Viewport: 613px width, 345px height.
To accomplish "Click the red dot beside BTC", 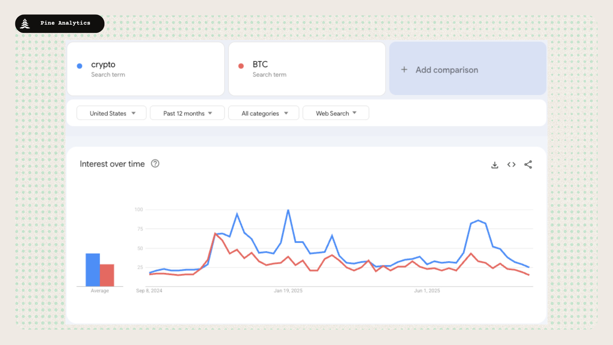I will pyautogui.click(x=241, y=66).
